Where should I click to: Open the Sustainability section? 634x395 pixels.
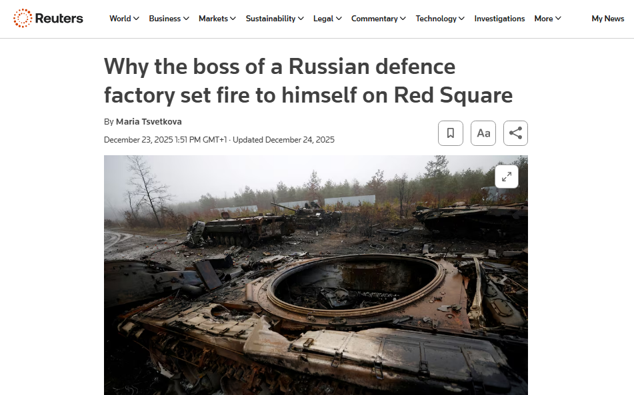[271, 19]
